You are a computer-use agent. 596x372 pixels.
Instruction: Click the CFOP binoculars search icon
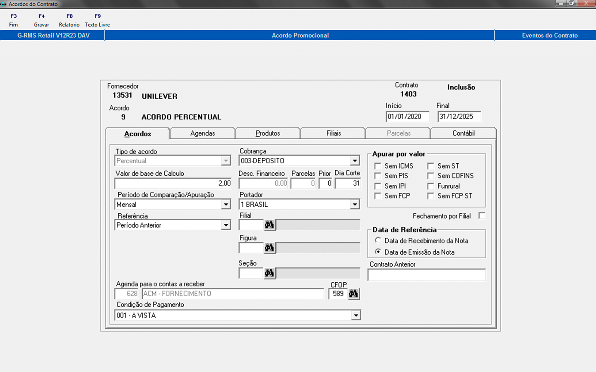pos(353,294)
